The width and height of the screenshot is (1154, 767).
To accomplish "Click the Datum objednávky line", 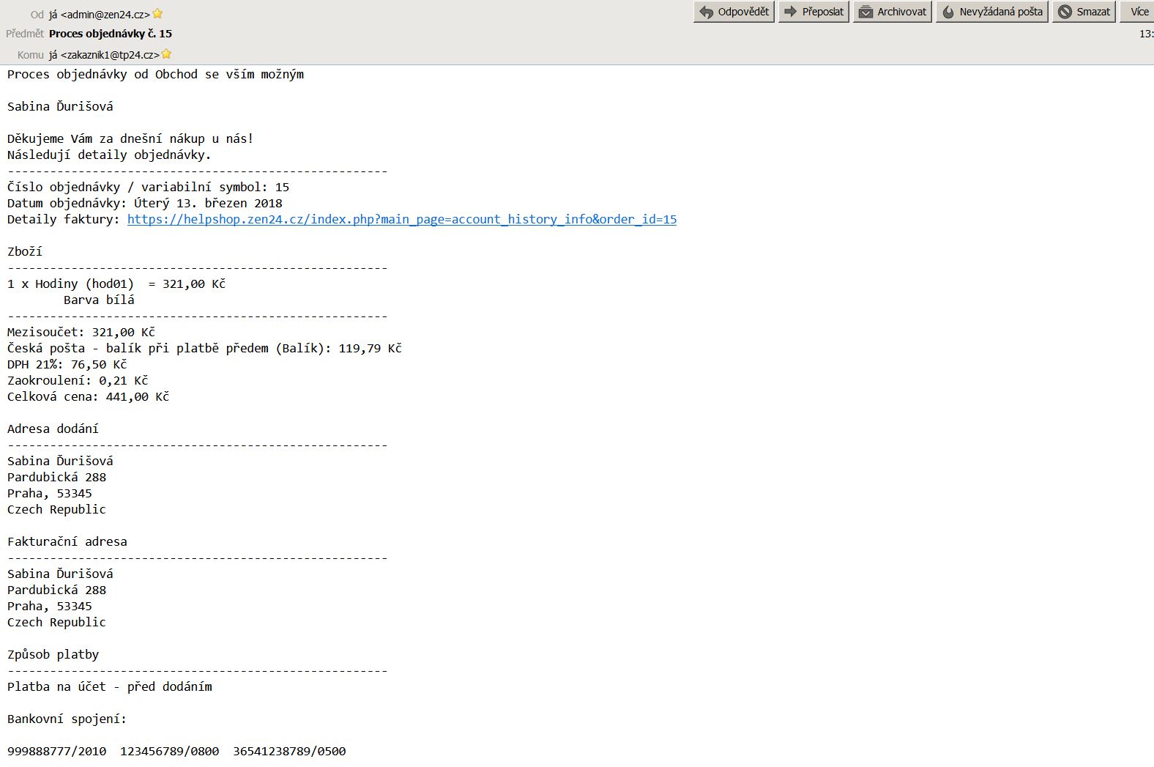I will coord(144,203).
